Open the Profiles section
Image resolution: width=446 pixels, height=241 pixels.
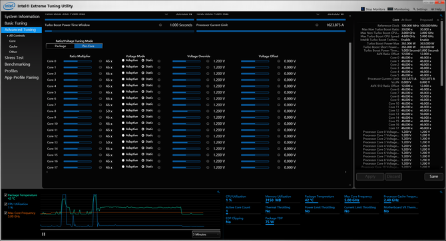tap(11, 71)
